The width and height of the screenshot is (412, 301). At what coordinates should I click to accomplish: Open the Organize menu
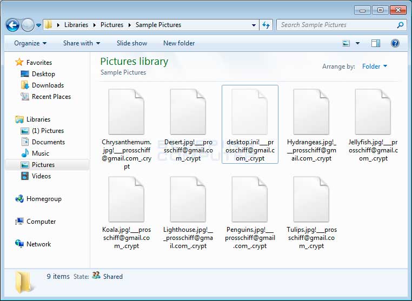(x=30, y=43)
